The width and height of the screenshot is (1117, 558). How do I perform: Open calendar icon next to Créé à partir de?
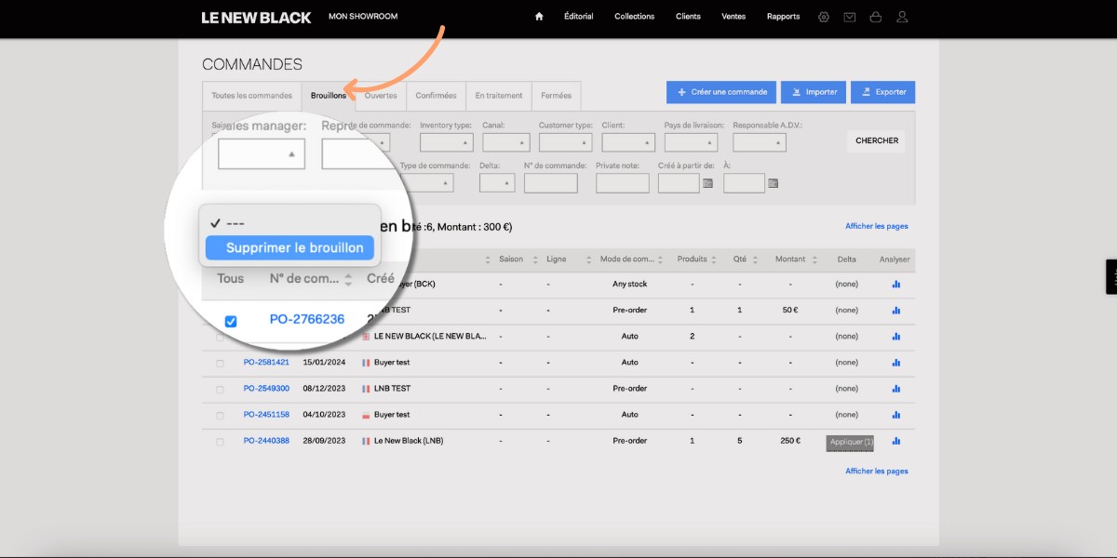coord(707,184)
